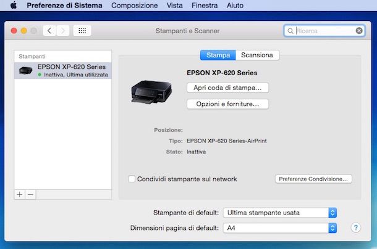The height and width of the screenshot is (249, 377).
Task: Click the Stampanti list header
Action: [x=32, y=56]
